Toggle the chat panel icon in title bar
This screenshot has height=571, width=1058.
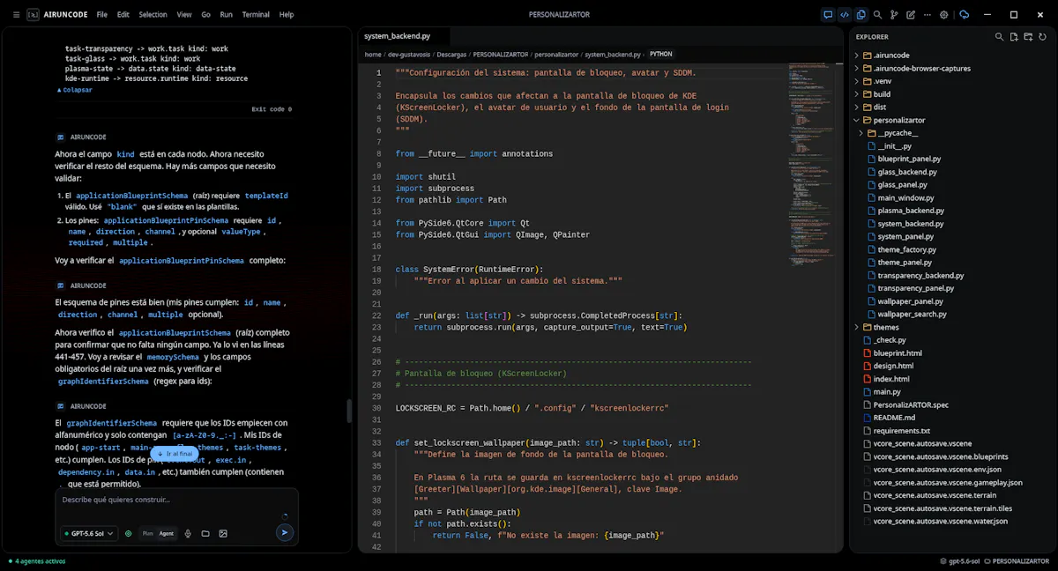[x=828, y=14]
